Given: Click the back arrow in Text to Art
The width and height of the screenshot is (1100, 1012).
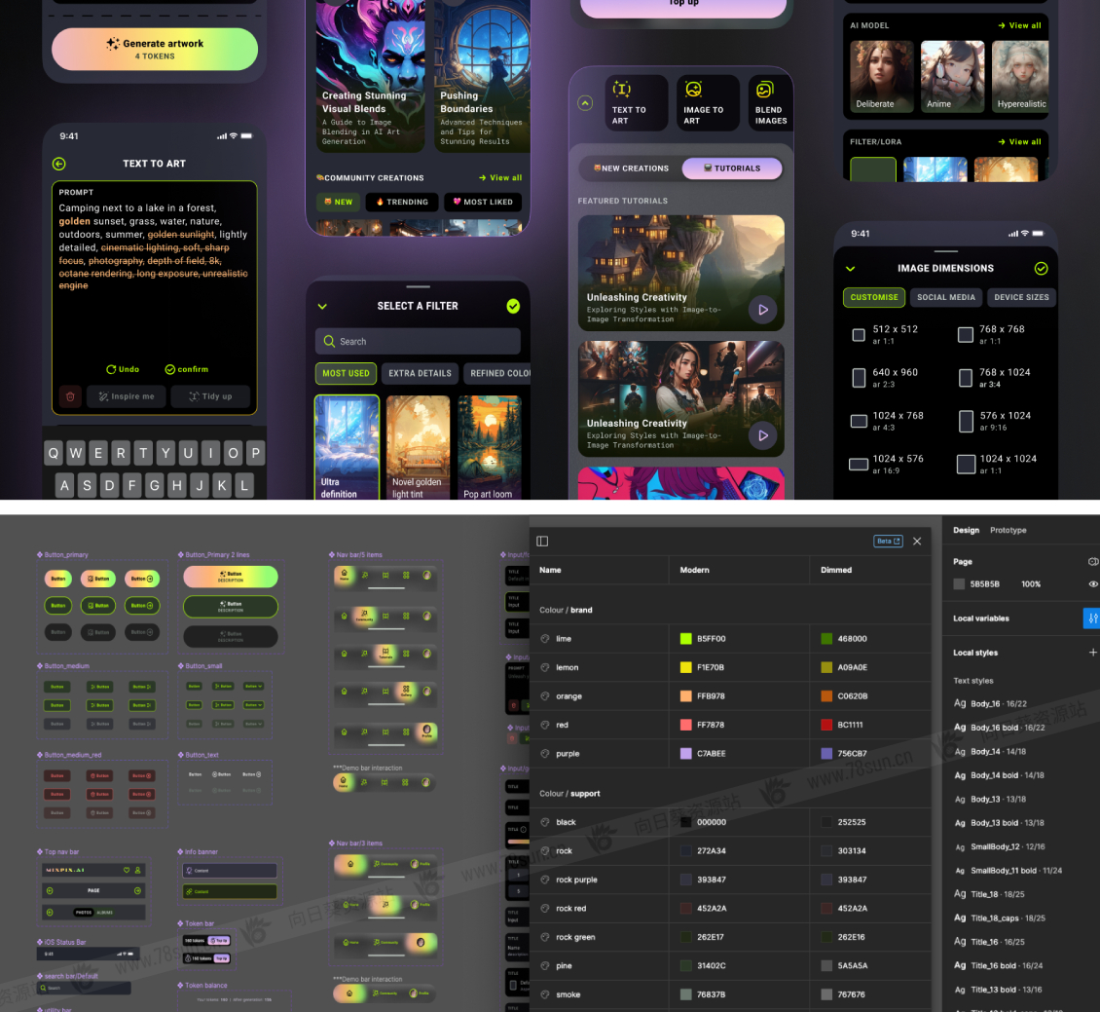Looking at the screenshot, I should (59, 165).
